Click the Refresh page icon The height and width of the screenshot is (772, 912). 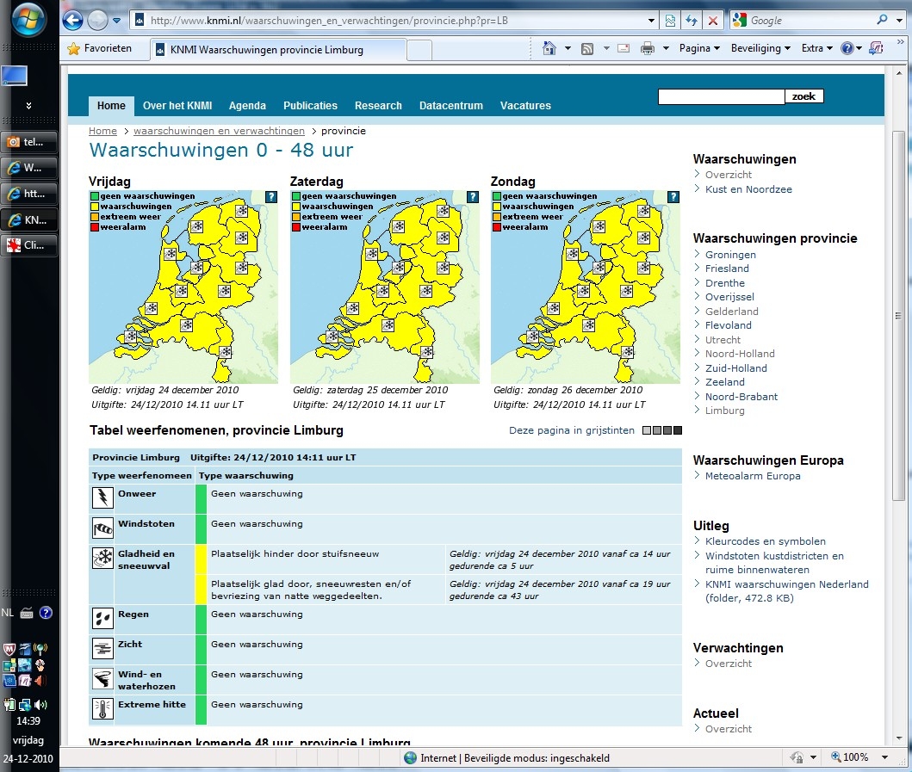pyautogui.click(x=692, y=21)
